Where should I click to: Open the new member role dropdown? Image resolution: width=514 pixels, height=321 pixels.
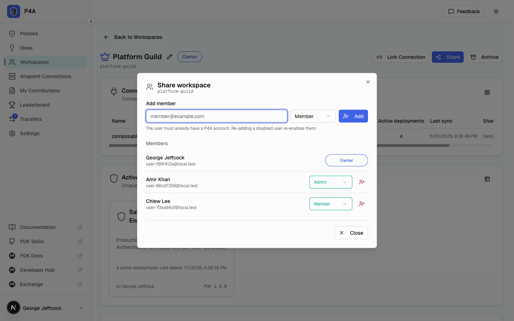[313, 116]
